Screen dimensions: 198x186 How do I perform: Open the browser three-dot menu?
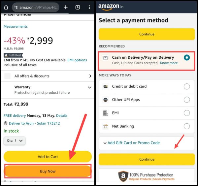point(89,7)
